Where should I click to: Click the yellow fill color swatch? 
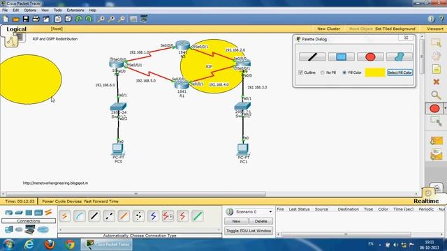(x=375, y=73)
